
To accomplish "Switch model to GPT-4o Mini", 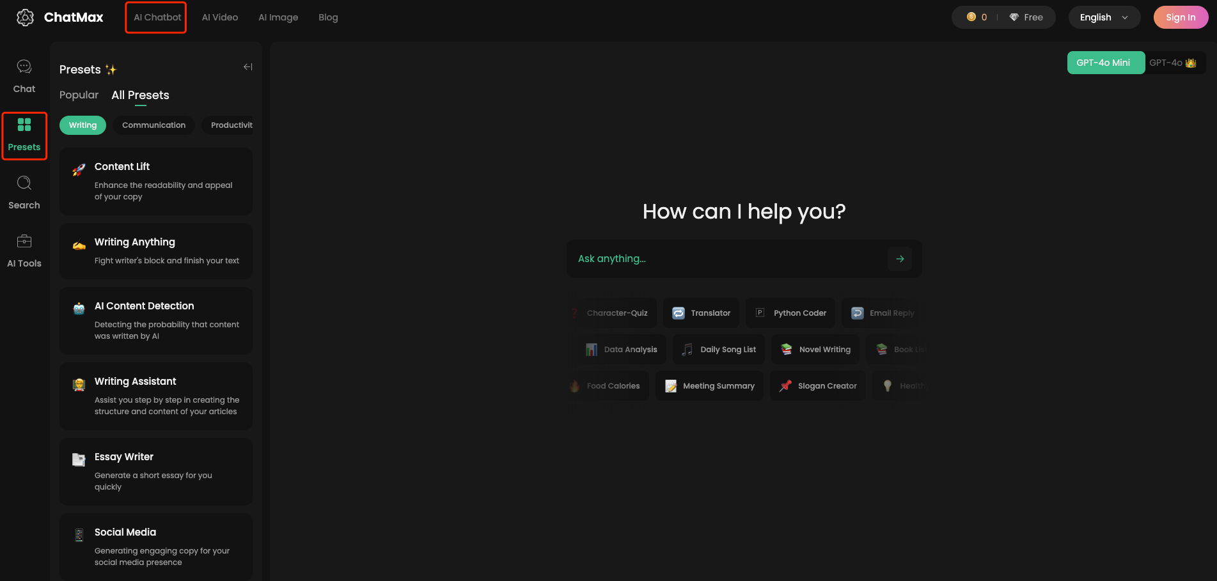I will click(1105, 63).
